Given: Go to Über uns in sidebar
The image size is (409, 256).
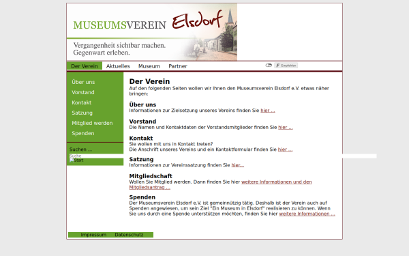Looking at the screenshot, I should click(83, 82).
